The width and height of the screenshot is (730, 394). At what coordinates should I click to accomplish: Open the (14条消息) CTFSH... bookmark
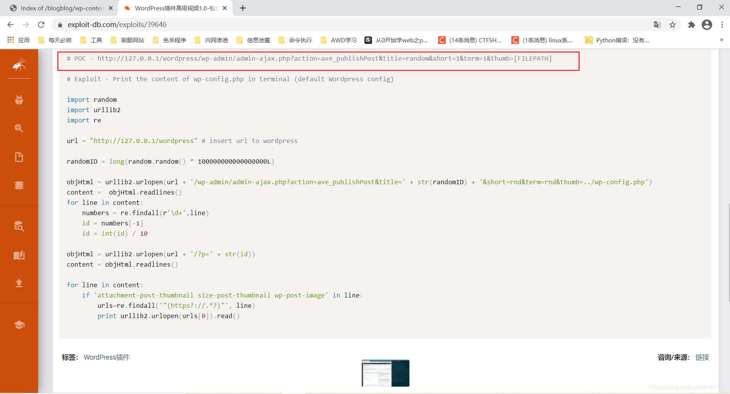(470, 40)
